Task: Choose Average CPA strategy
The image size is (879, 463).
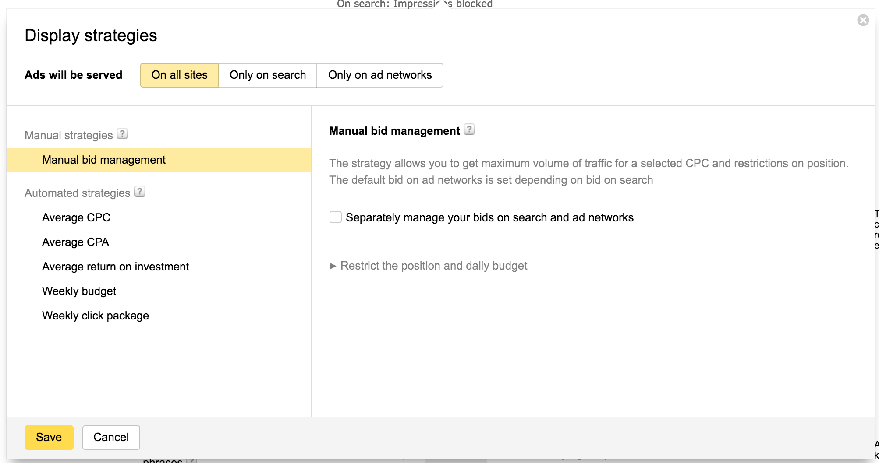Action: 75,242
